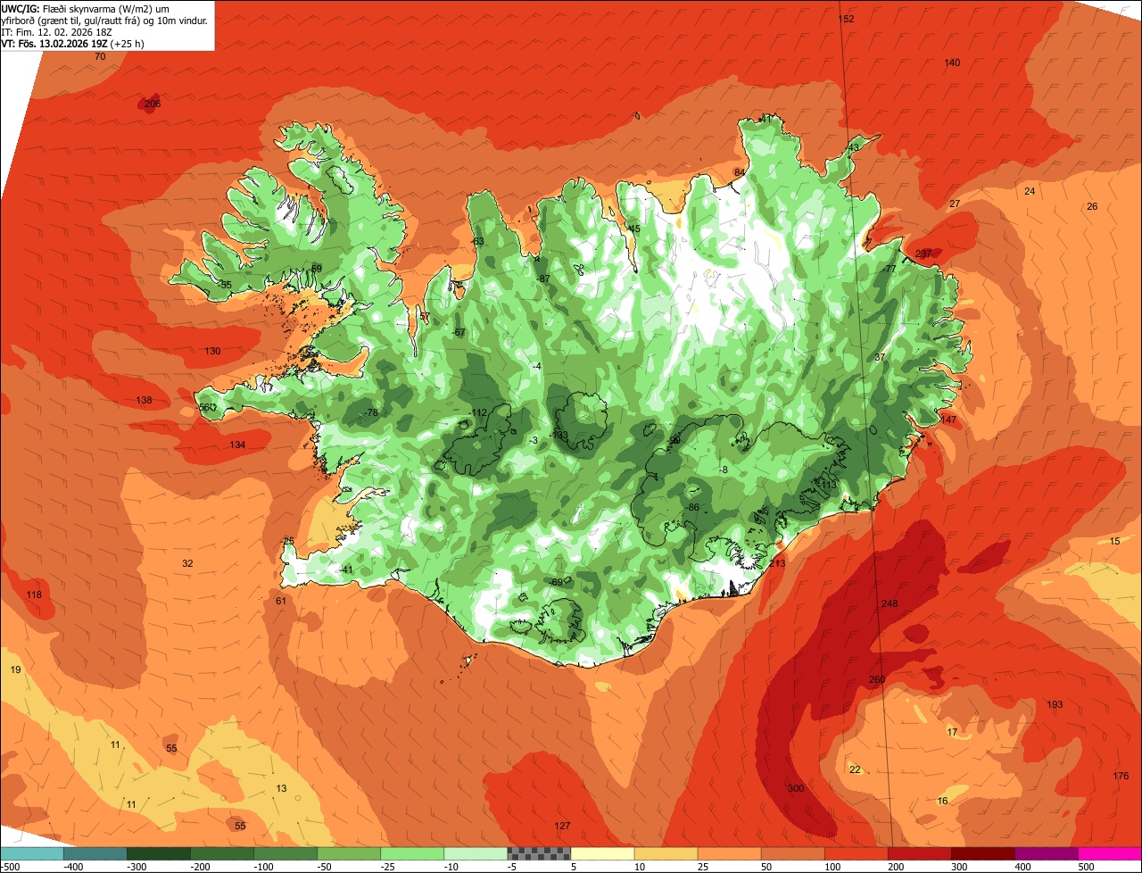Click the map value '-56' on Snæfellsnes tip
Viewport: 1142px width, 873px height.
pos(204,408)
